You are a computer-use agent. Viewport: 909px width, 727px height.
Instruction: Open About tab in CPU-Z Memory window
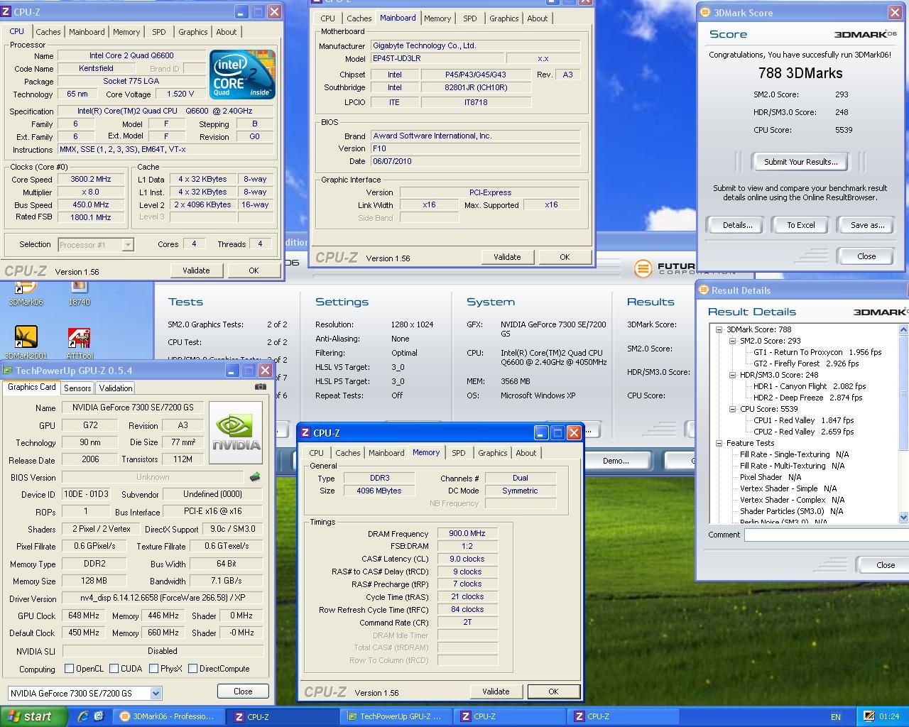click(x=526, y=453)
